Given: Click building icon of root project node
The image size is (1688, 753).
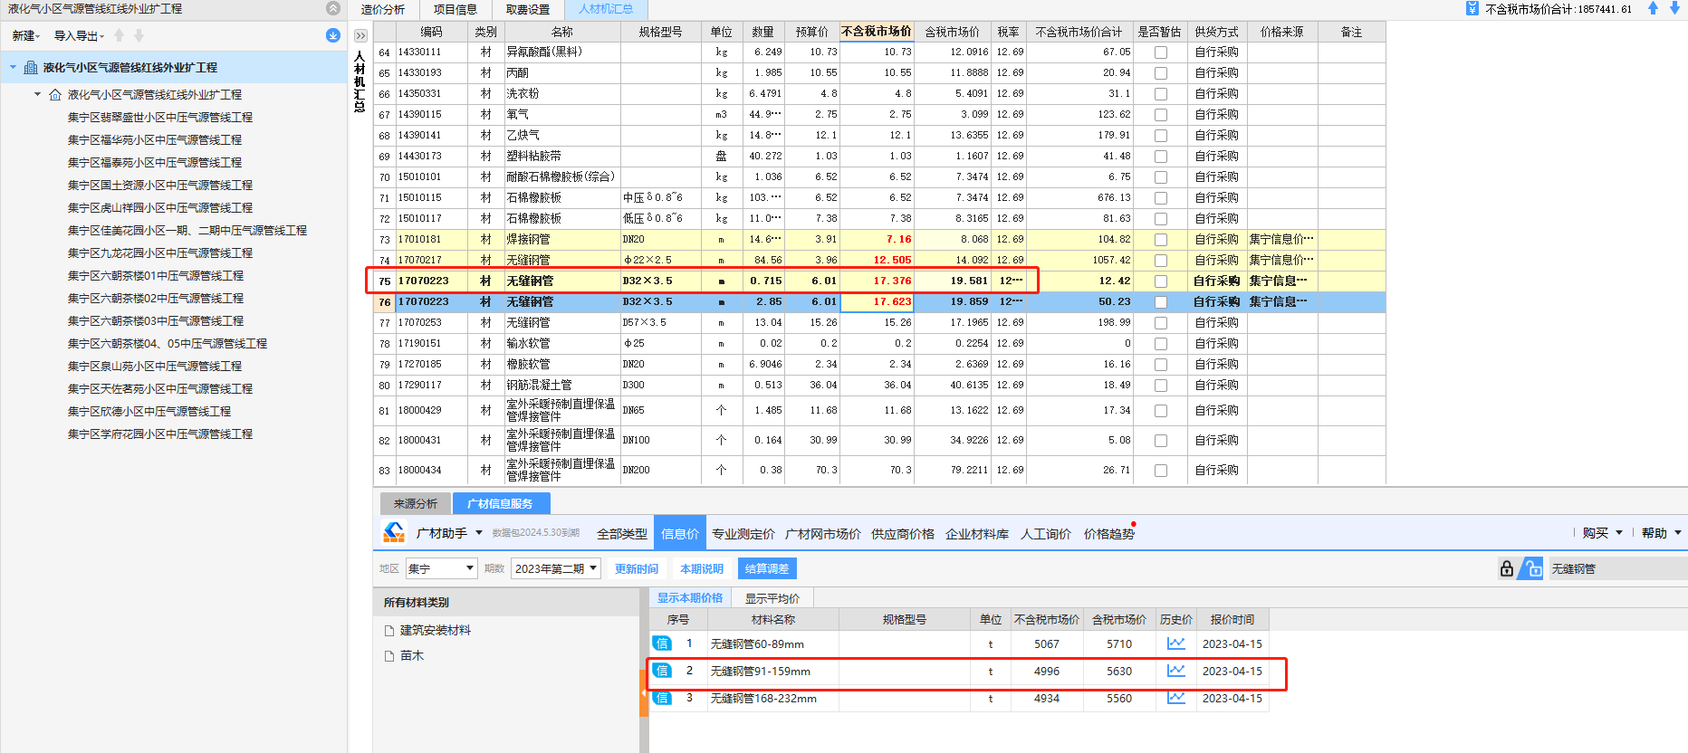Looking at the screenshot, I should (x=31, y=67).
